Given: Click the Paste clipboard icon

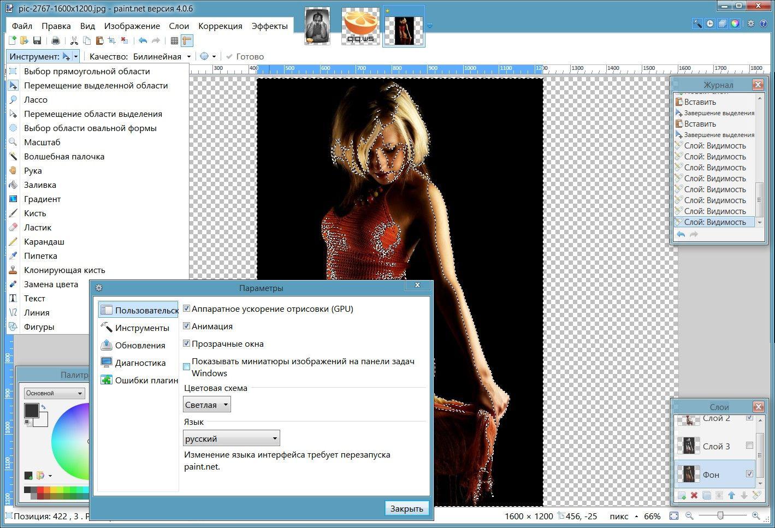Looking at the screenshot, I should tap(99, 40).
